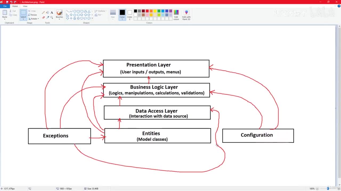This screenshot has height=191, width=341.
Task: Select the Pencil tool
Action: (43, 12)
